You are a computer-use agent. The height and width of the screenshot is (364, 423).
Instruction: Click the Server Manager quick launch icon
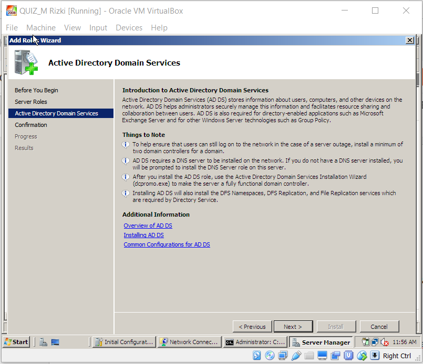click(x=43, y=342)
